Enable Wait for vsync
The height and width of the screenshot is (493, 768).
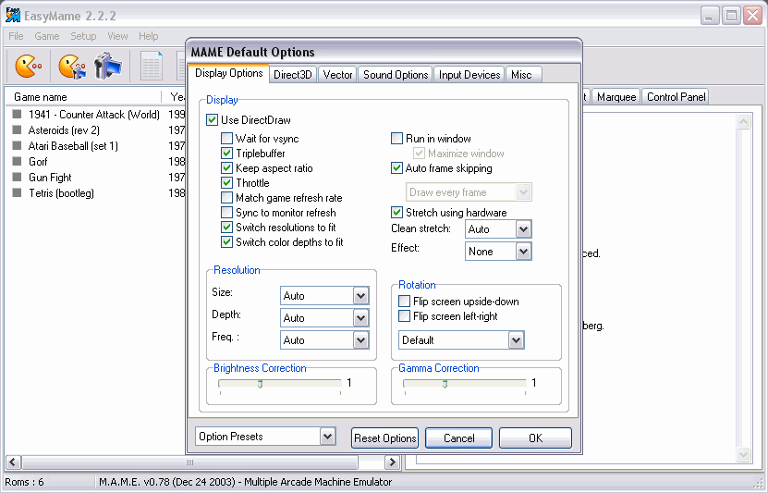tap(226, 139)
